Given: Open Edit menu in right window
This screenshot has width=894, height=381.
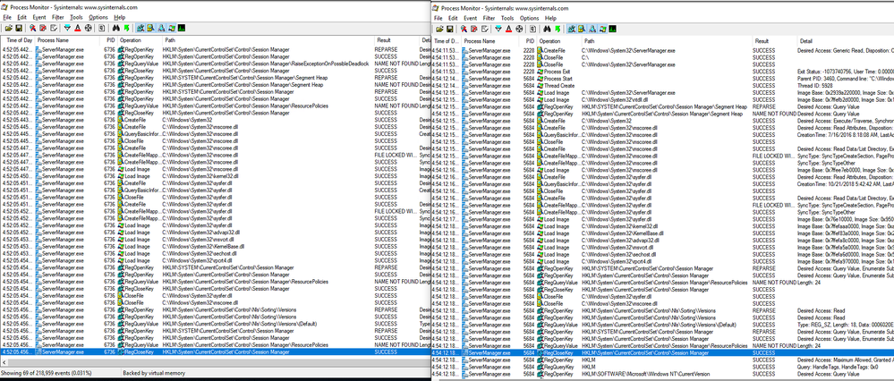Looking at the screenshot, I should pyautogui.click(x=454, y=18).
